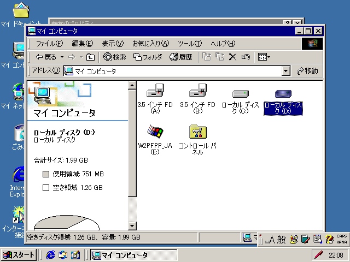Image resolution: width=350 pixels, height=262 pixels.
Task: Click the IME help question mark icon
Action: 329,240
